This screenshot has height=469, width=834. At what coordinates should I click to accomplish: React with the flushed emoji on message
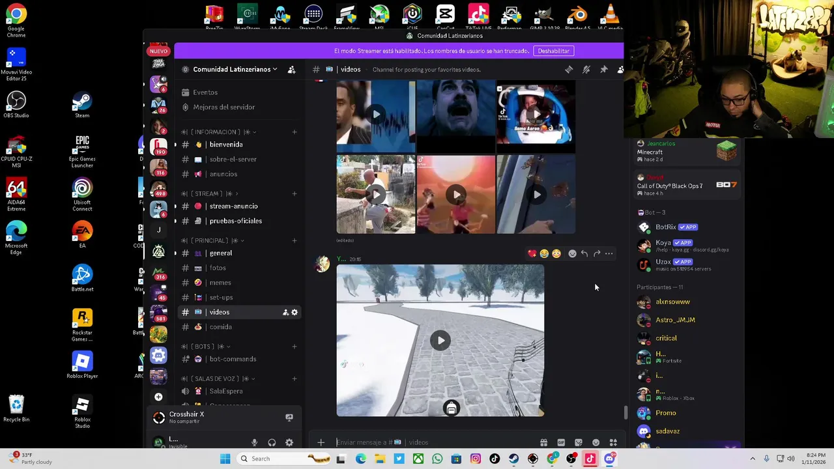click(556, 253)
